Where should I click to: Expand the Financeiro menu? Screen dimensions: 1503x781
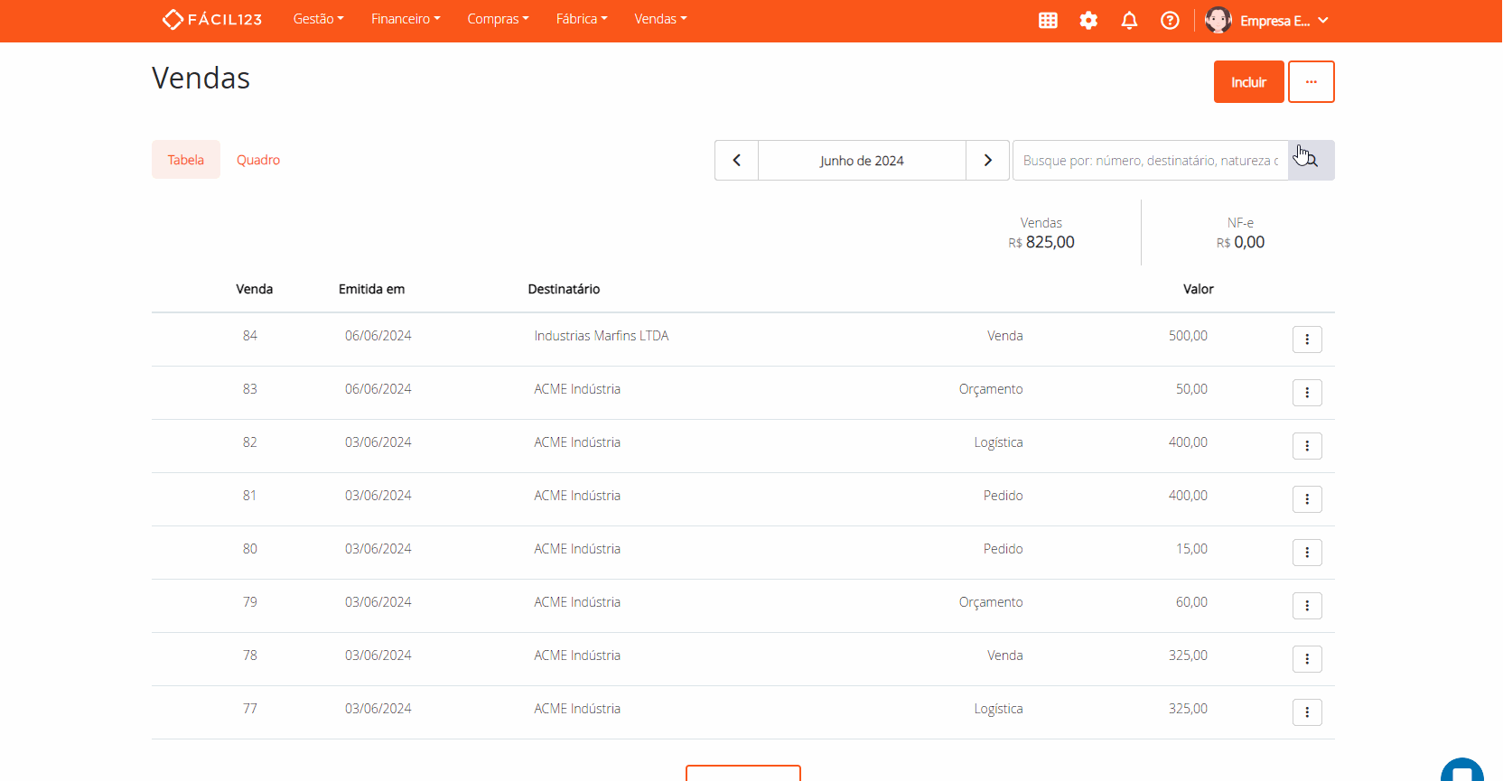(406, 19)
